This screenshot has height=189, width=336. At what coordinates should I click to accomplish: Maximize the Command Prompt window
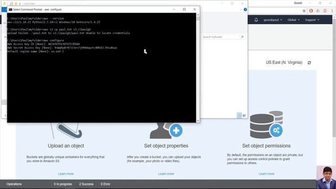pos(184,9)
